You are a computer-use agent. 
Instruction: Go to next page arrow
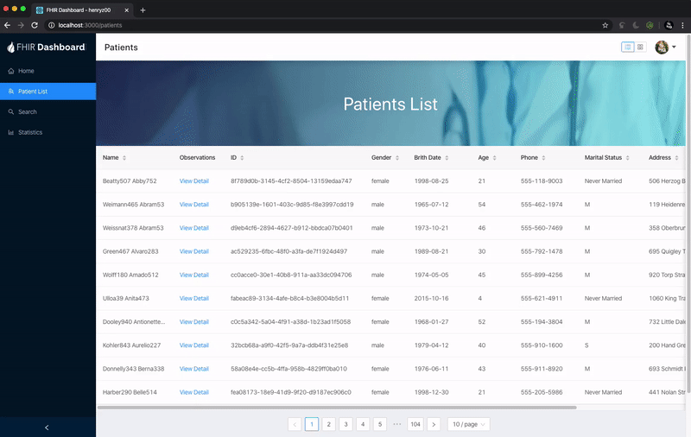(434, 424)
